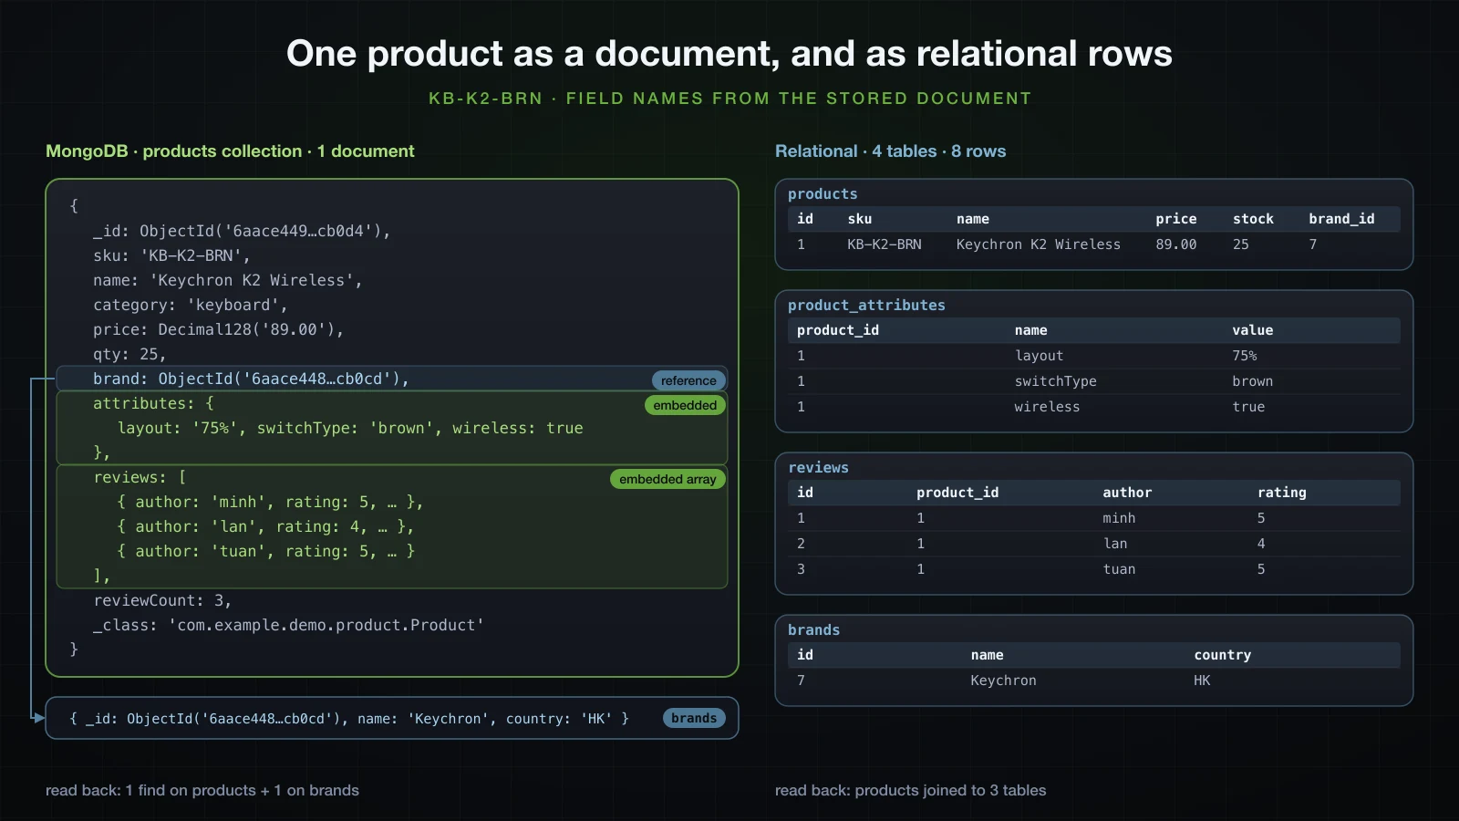Click the 'sku' column header in products
Screen dimensions: 1459x821
(860, 219)
